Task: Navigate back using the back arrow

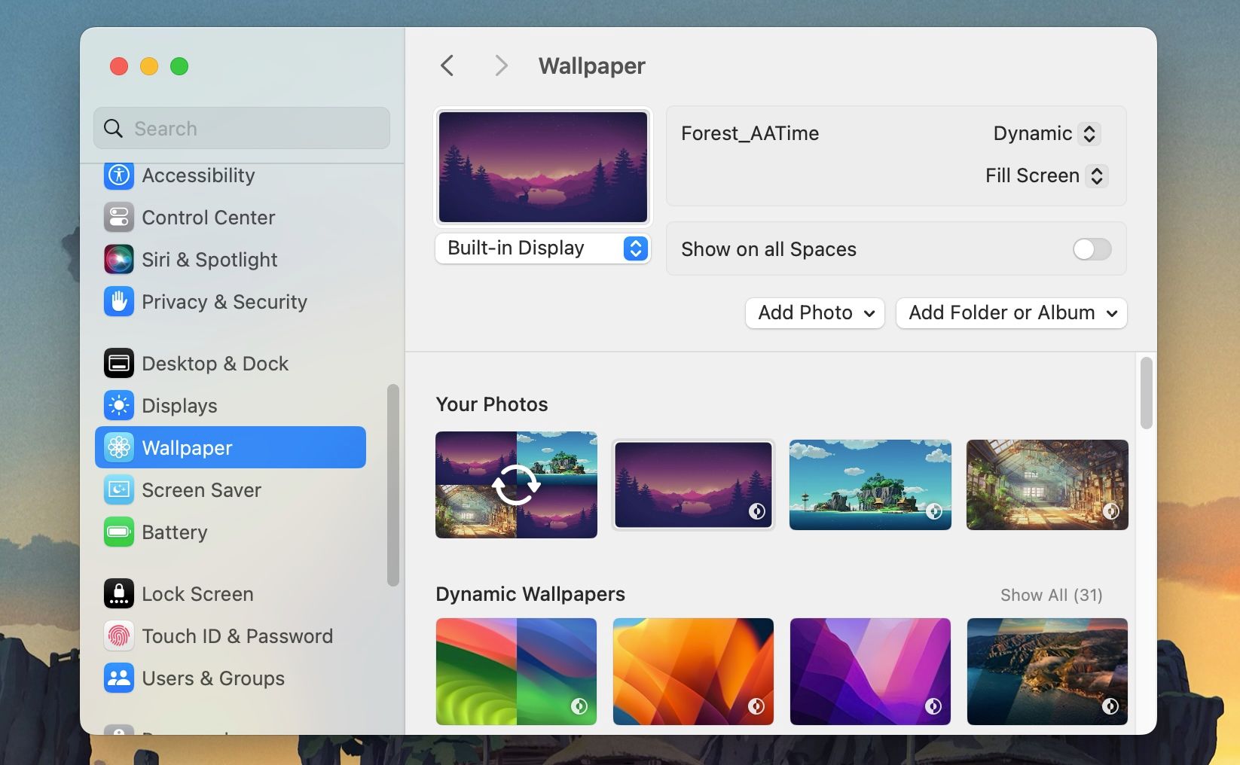Action: point(447,66)
